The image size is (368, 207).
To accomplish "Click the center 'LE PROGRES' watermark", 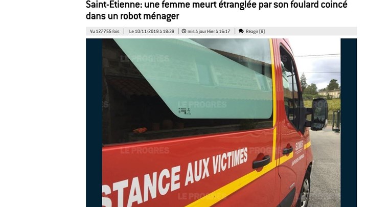I will pyautogui.click(x=202, y=104).
